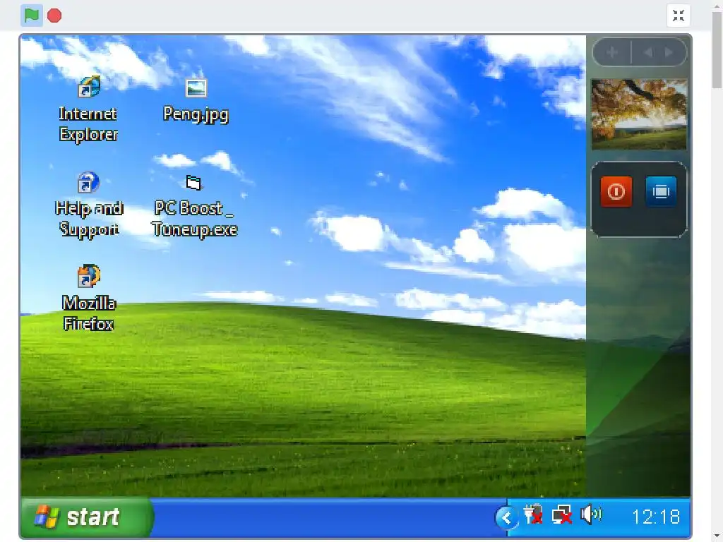The height and width of the screenshot is (542, 723).
Task: Click the green flag run button
Action: (x=32, y=16)
